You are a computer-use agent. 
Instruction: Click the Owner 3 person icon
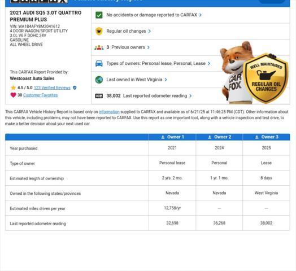(256, 137)
